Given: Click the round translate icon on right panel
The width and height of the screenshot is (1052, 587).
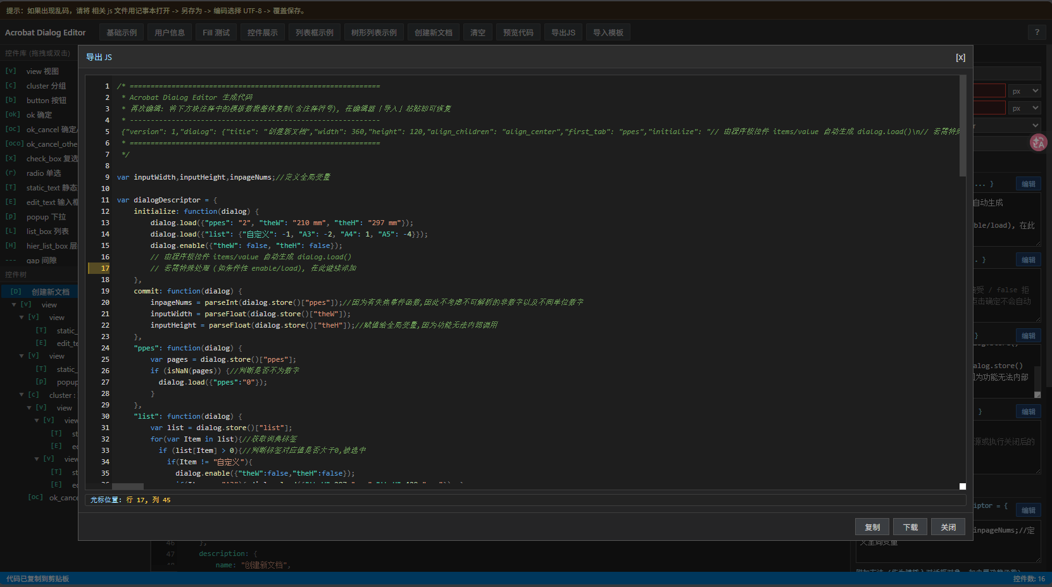Looking at the screenshot, I should click(1038, 142).
